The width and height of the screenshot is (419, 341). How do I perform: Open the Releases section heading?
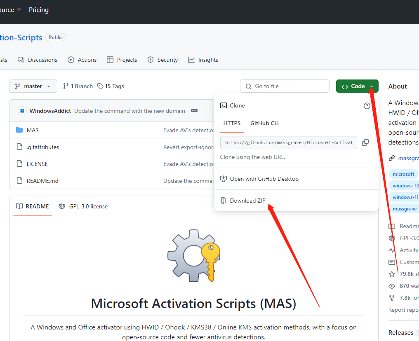coord(401,332)
